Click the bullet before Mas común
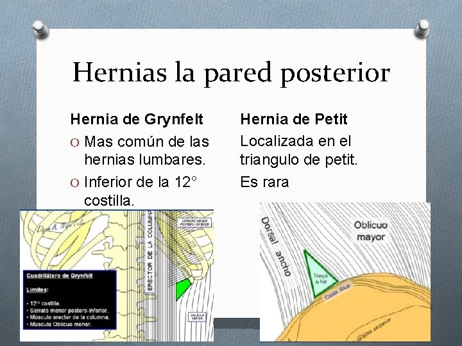 pos(75,143)
